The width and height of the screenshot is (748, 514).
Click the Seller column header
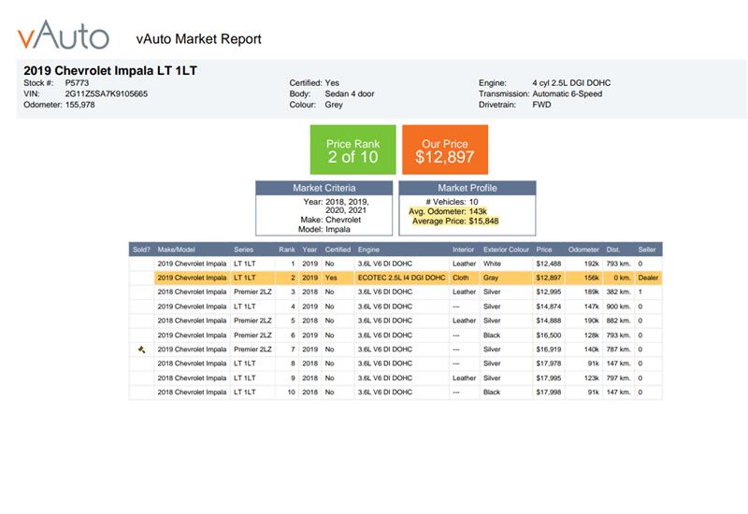[x=647, y=250]
